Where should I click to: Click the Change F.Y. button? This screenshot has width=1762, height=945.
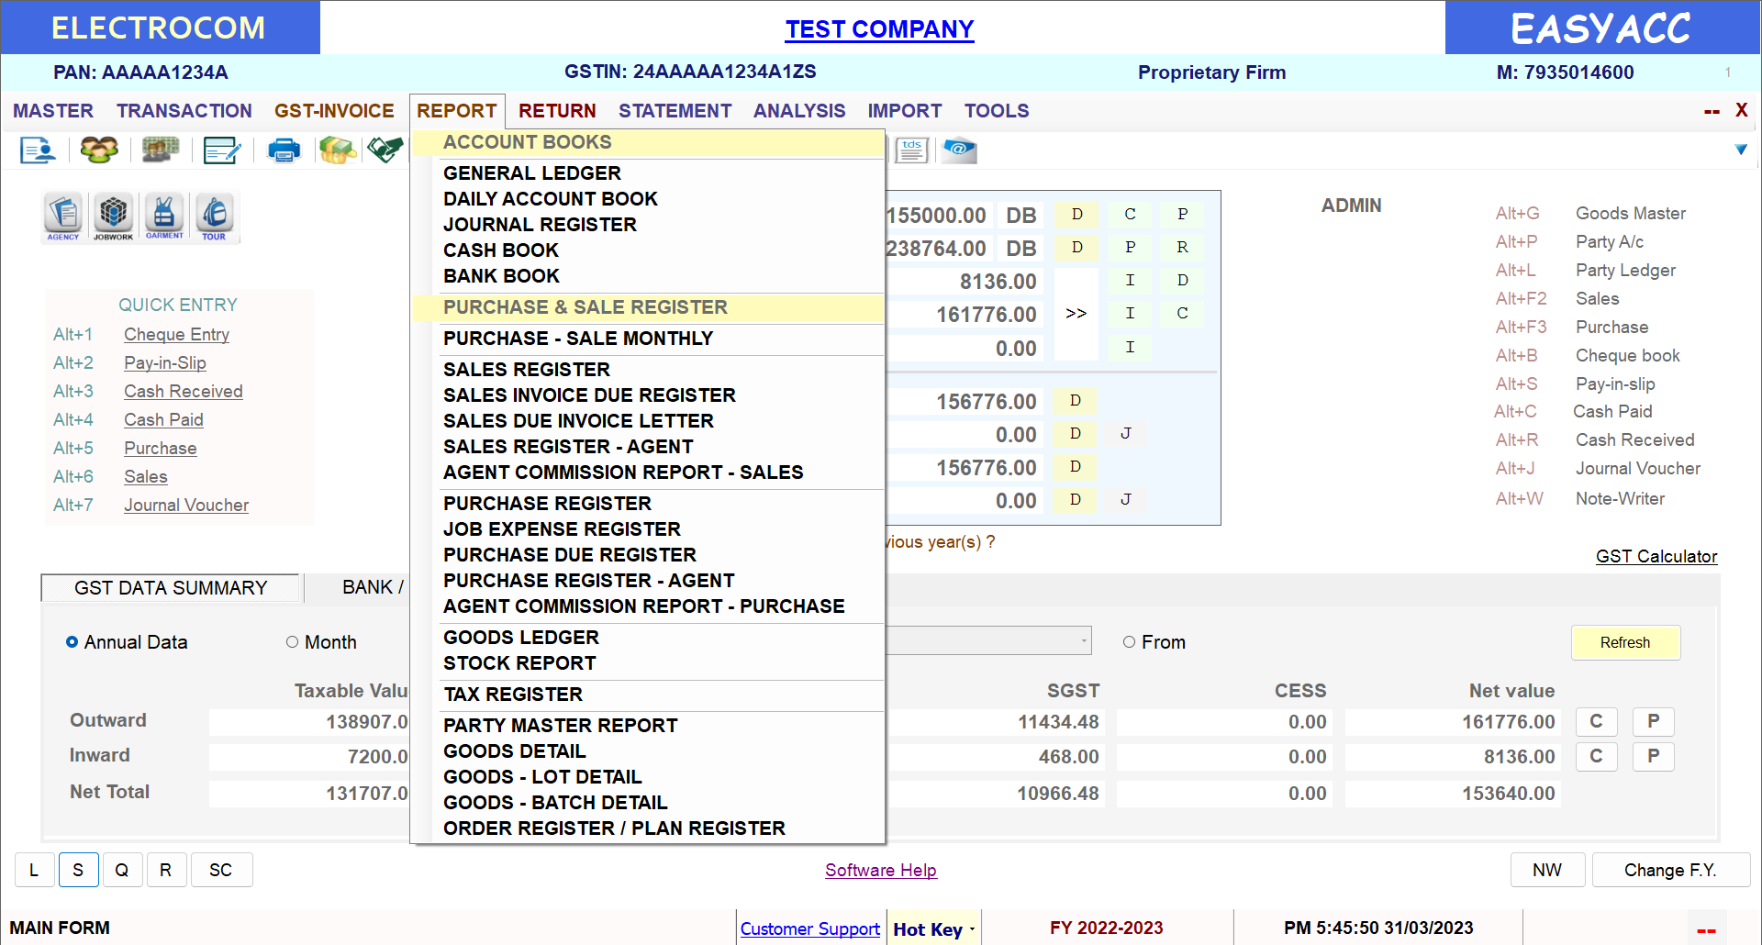click(1669, 870)
